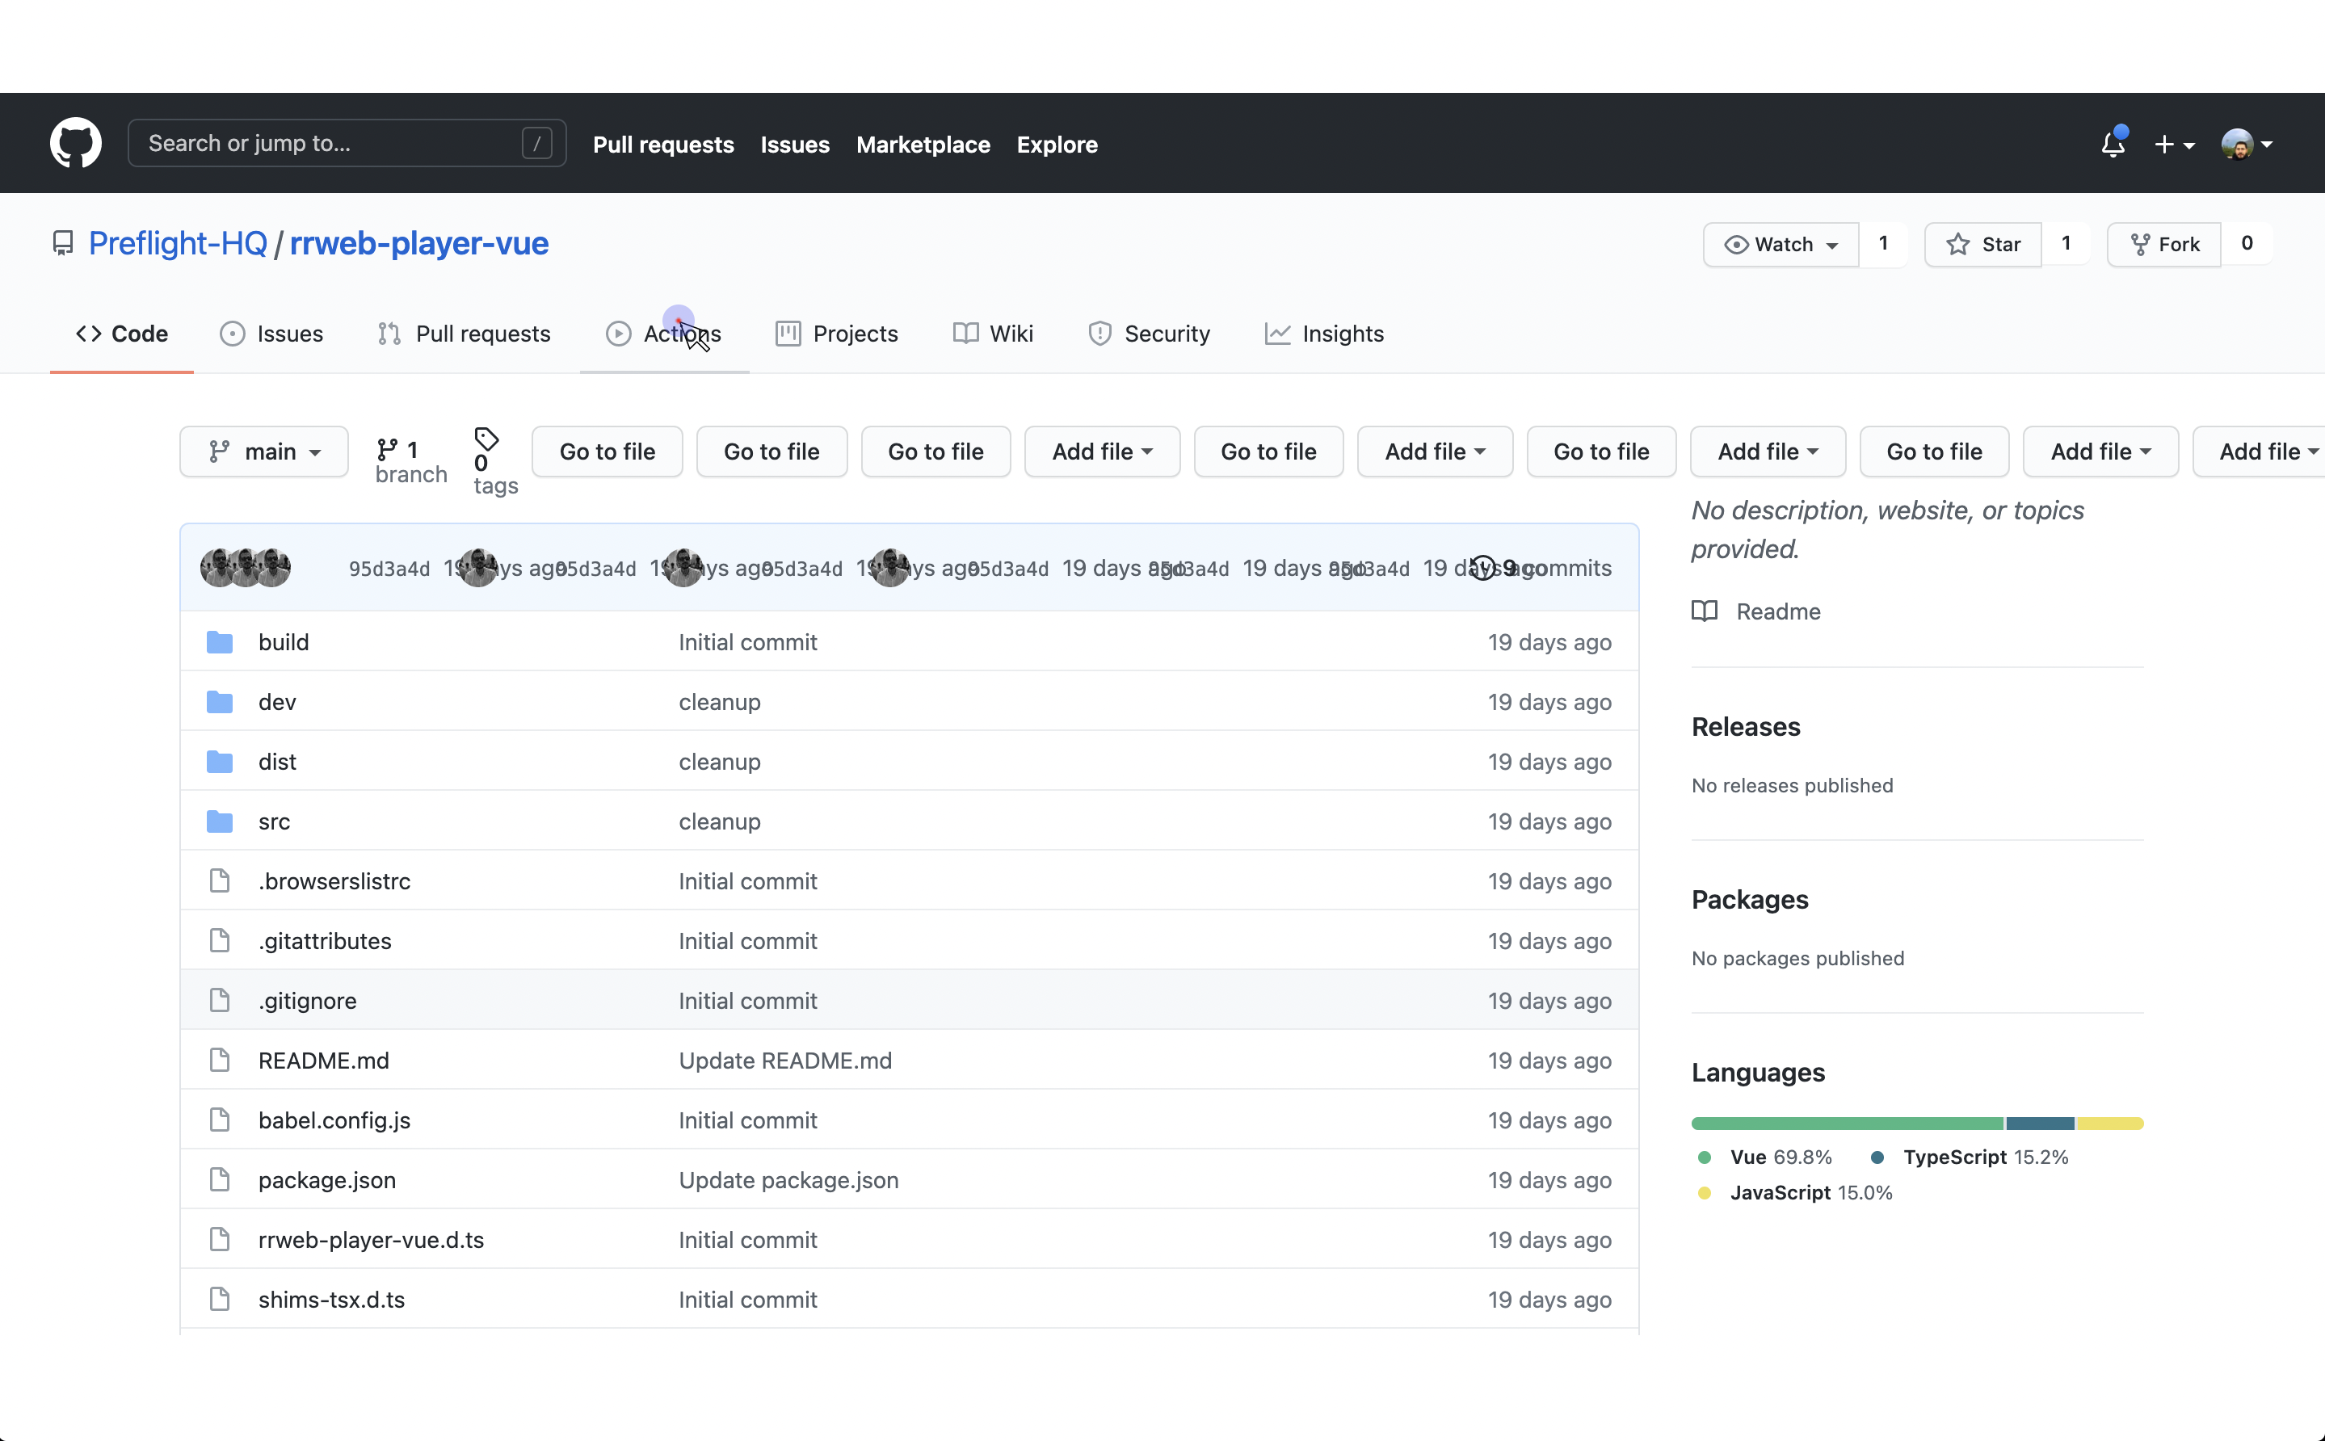Click the tags icon showing 0 tags
This screenshot has width=2325, height=1441.
(487, 441)
